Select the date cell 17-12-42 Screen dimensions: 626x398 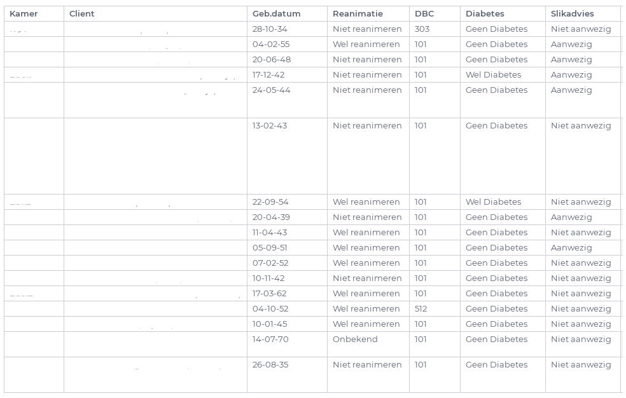[x=268, y=75]
